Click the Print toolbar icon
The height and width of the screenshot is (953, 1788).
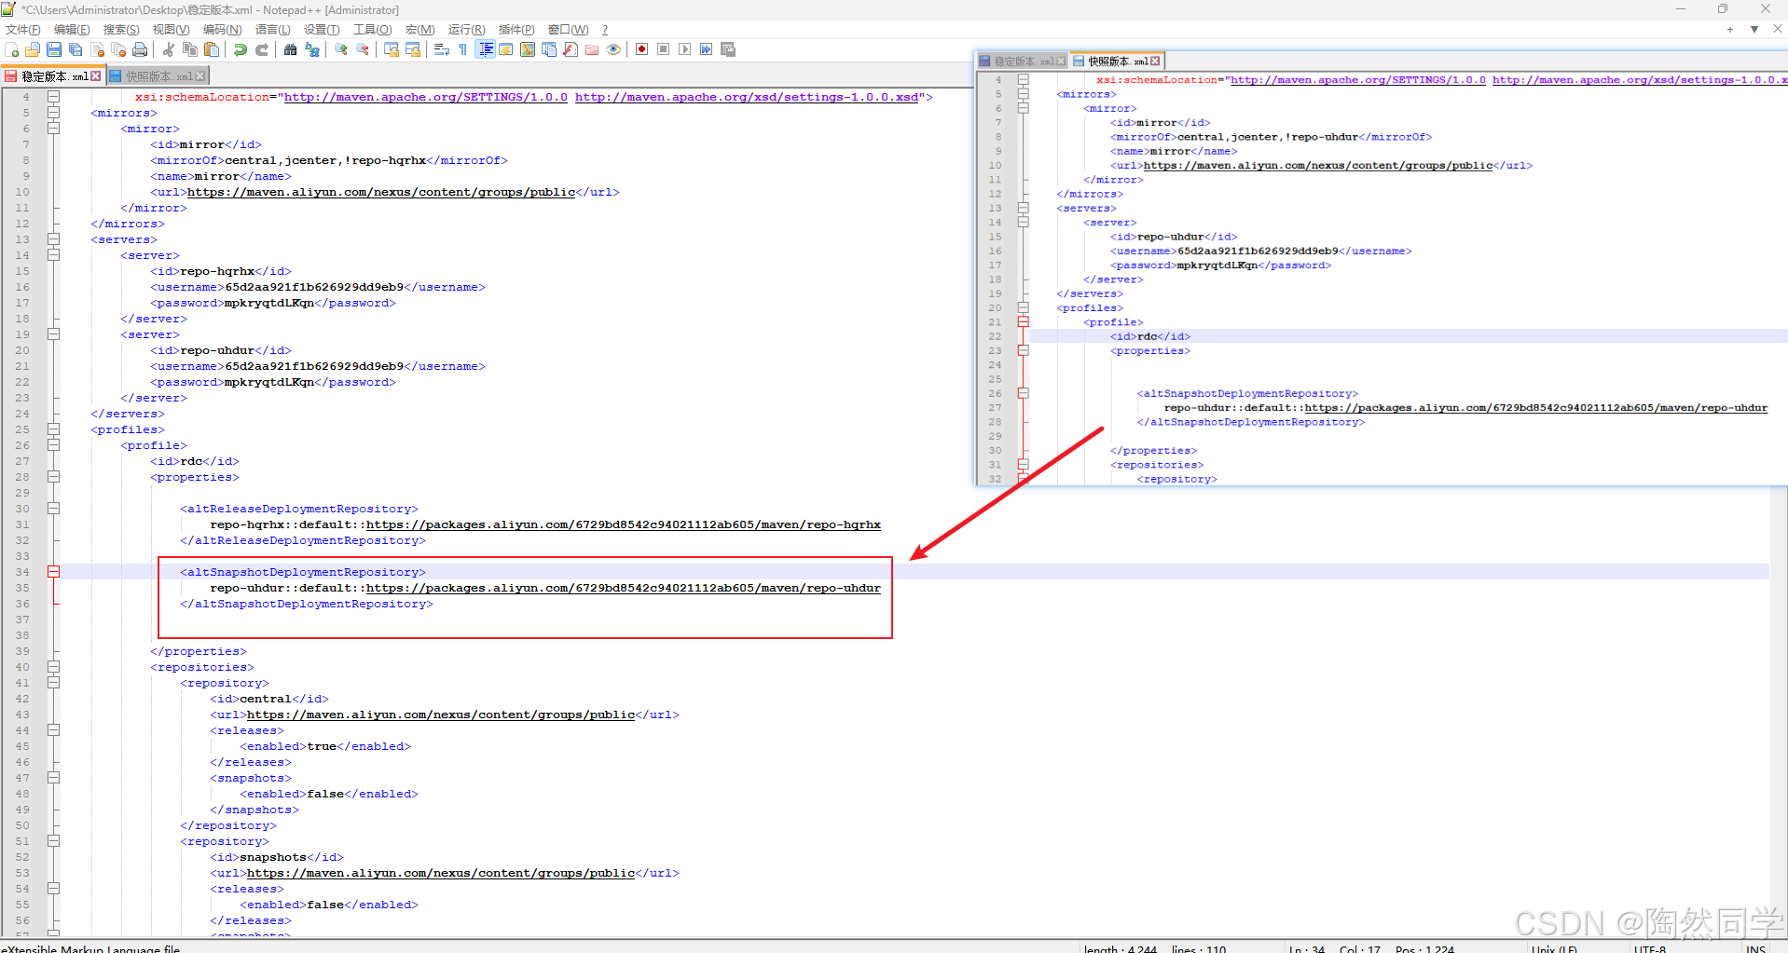(140, 49)
